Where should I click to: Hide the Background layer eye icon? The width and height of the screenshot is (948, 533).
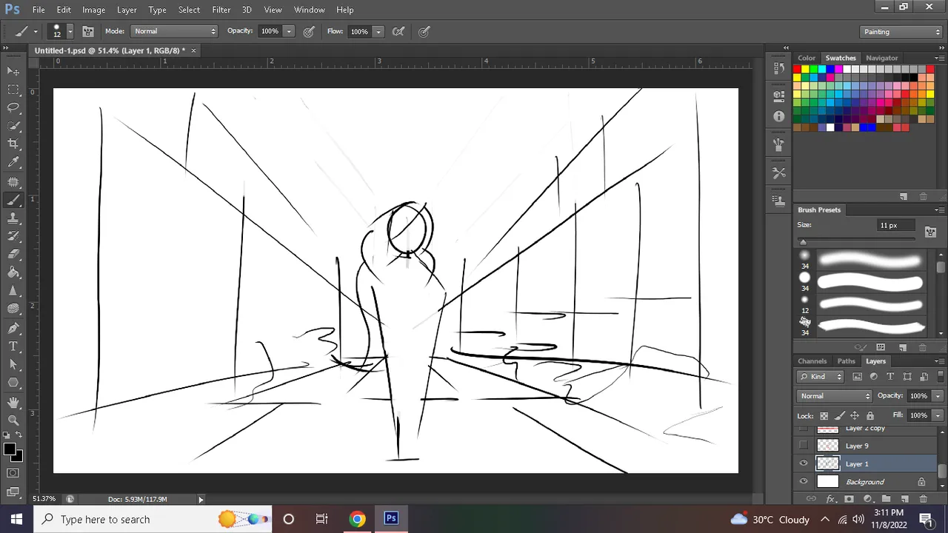click(804, 481)
